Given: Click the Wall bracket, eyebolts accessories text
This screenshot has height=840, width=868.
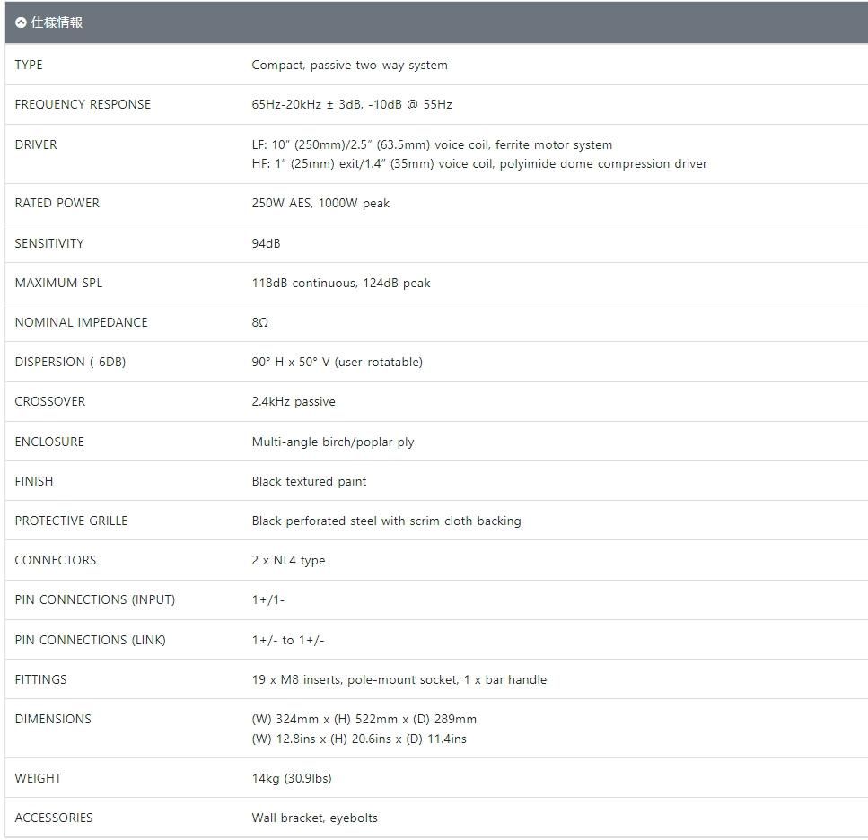Looking at the screenshot, I should pos(314,818).
